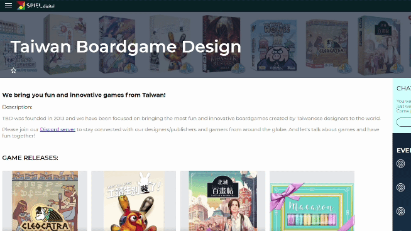The image size is (411, 231).
Task: Click the rightmost game box in banner
Action: (x=380, y=45)
